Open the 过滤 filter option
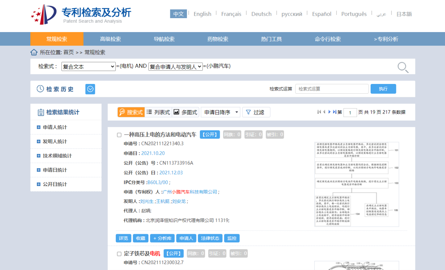 256,112
